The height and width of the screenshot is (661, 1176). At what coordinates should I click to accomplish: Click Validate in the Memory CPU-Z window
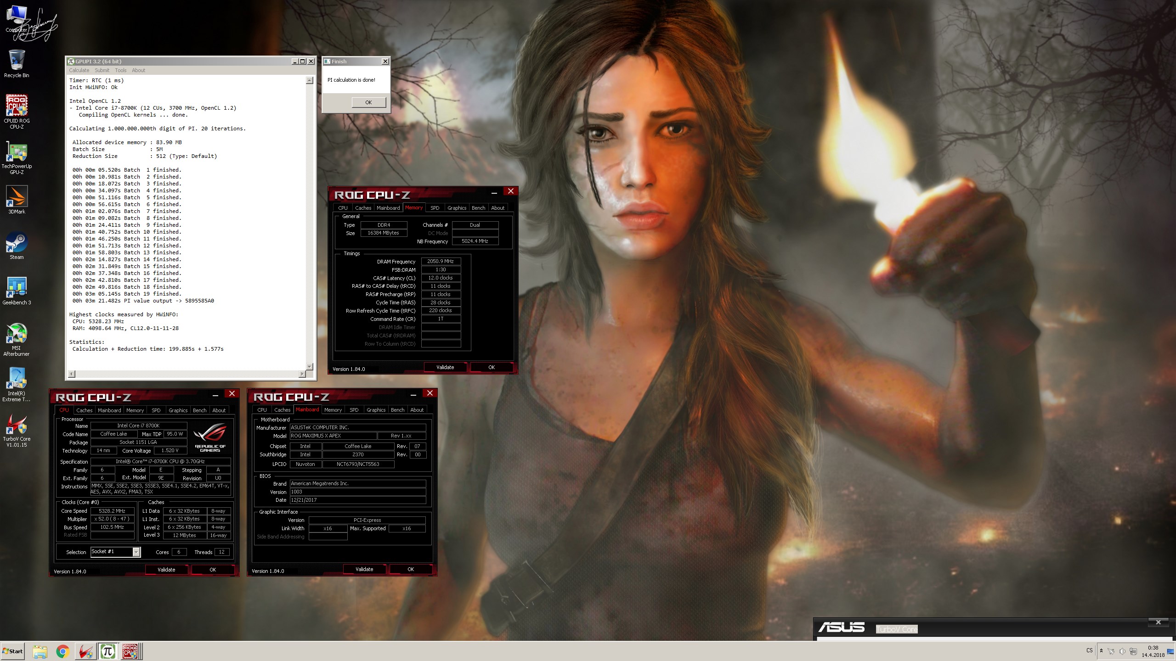(445, 367)
